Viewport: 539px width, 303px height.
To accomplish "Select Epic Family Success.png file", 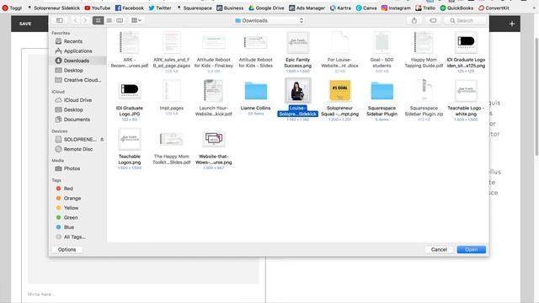I will click(x=297, y=51).
